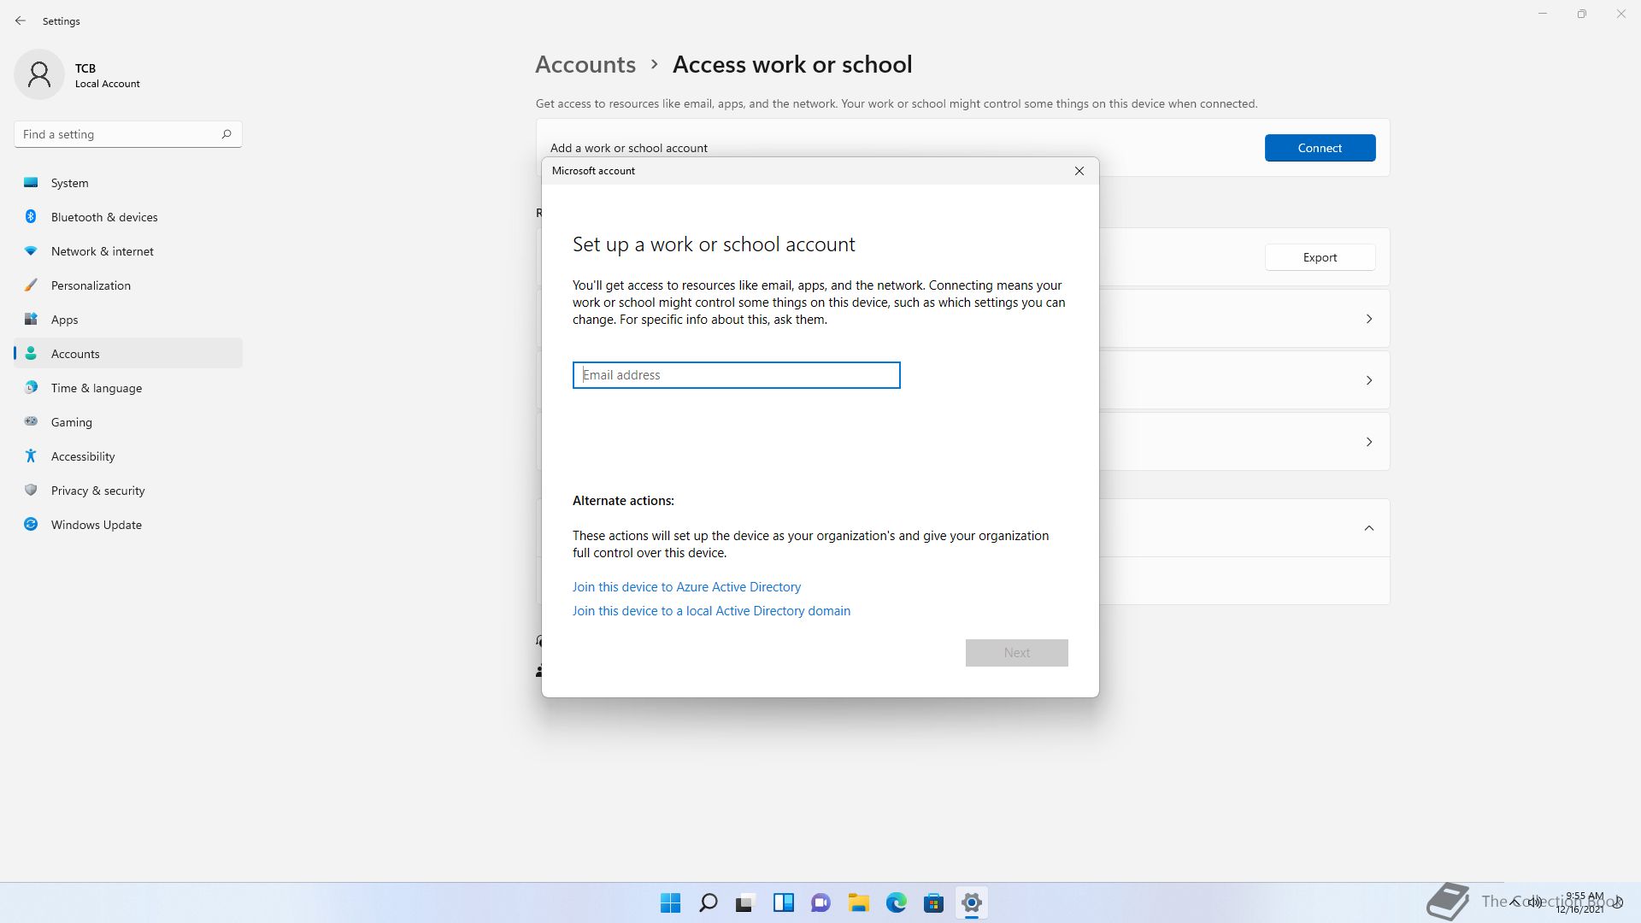Open Bluetooth & devices settings
This screenshot has width=1641, height=923.
(x=104, y=217)
